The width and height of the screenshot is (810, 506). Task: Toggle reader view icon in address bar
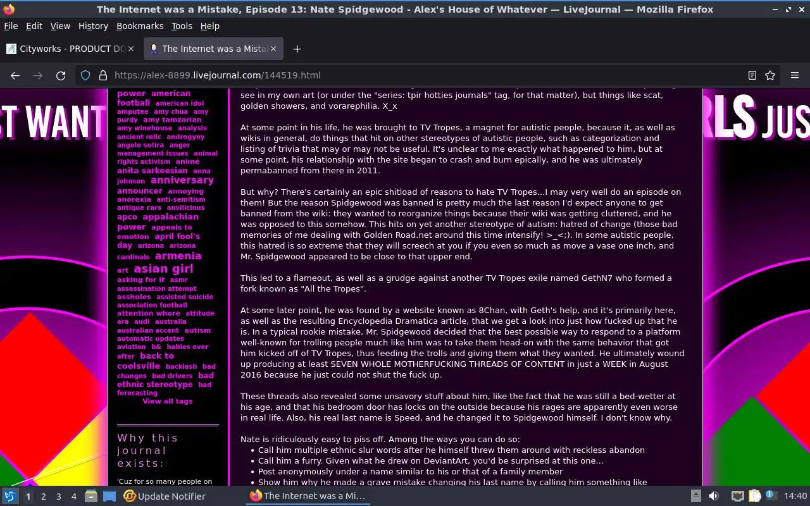coord(752,75)
